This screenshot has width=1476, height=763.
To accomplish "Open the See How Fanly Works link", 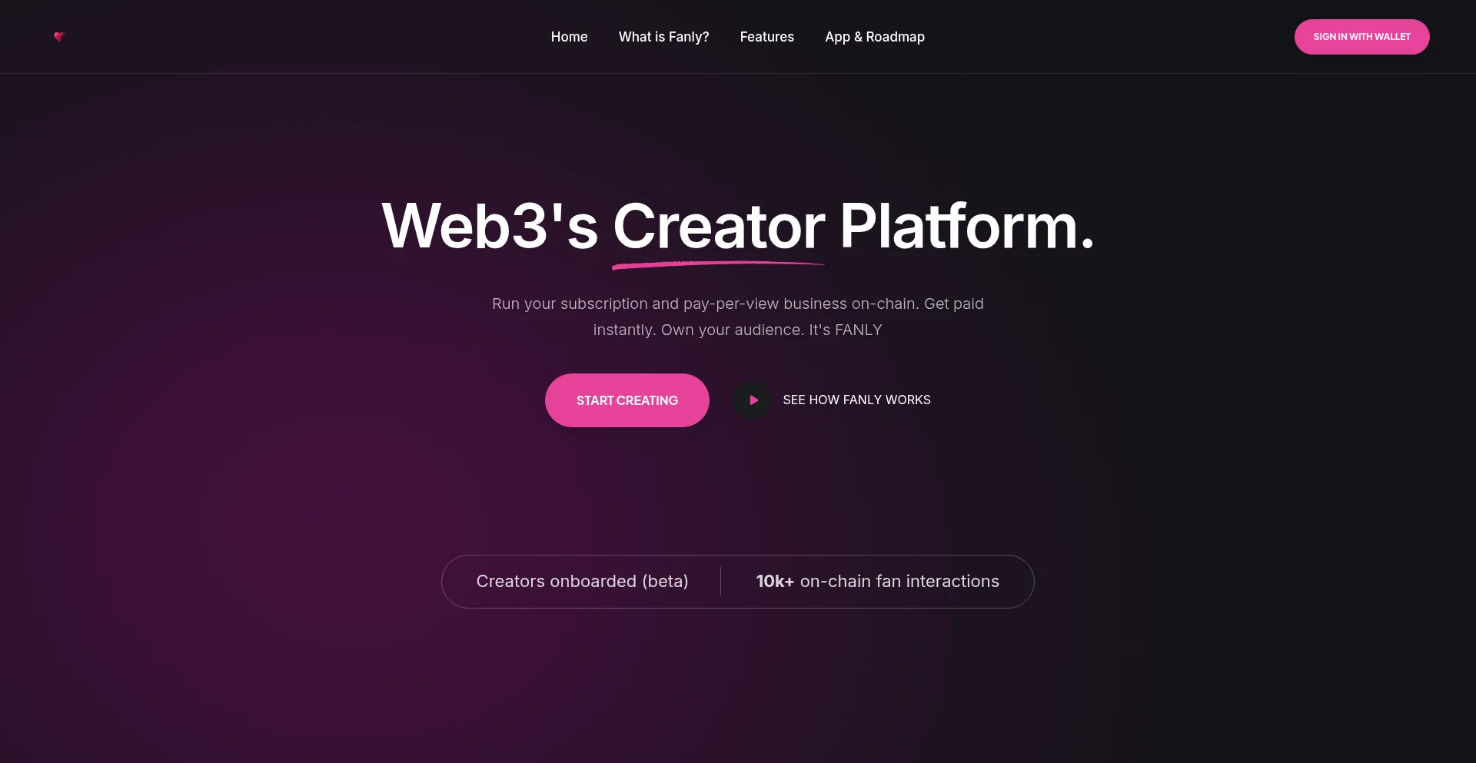I will click(856, 400).
